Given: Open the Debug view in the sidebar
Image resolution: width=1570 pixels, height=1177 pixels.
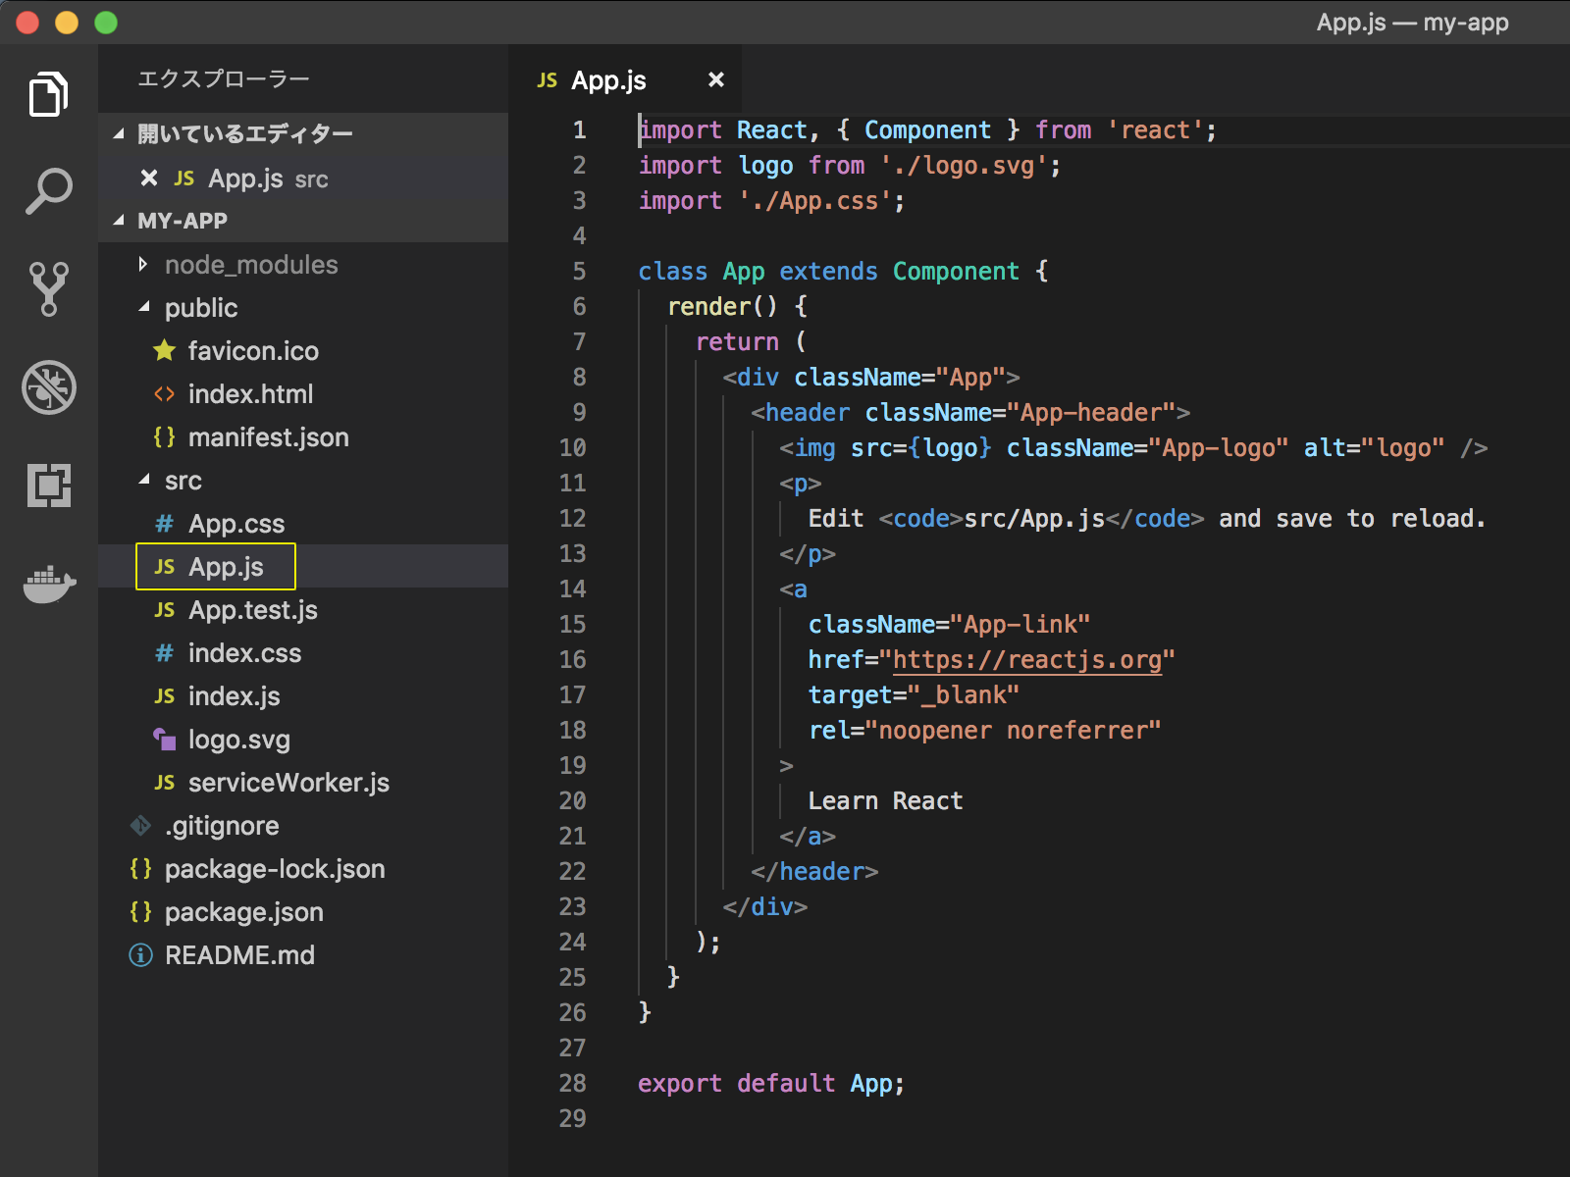Looking at the screenshot, I should 49,386.
